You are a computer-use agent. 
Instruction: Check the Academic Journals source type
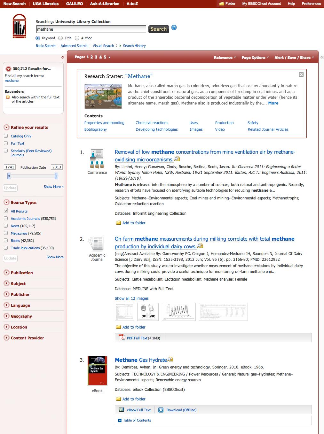coord(6,219)
